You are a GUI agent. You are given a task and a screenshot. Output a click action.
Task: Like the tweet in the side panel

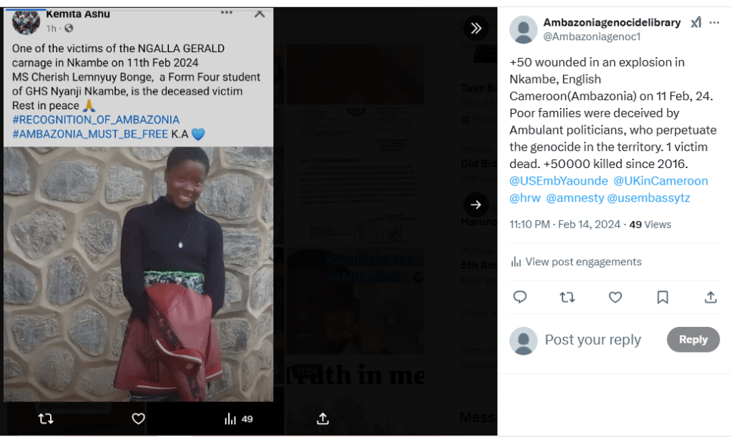pos(615,297)
